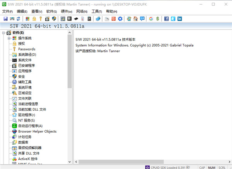Select 已安装程序 in the tree
This screenshot has width=232, height=169.
pos(29,66)
